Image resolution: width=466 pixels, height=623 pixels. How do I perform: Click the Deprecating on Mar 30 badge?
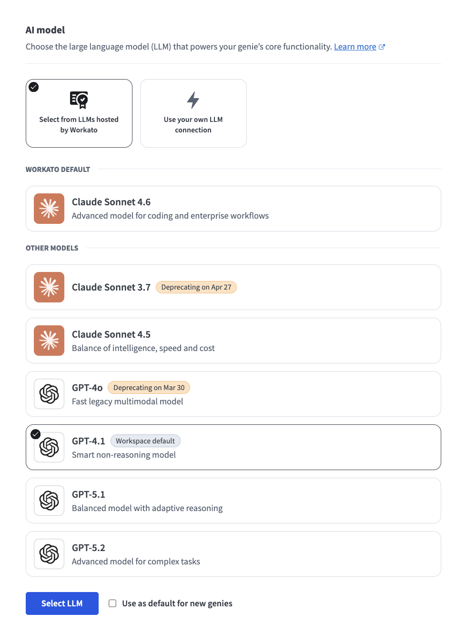click(149, 388)
